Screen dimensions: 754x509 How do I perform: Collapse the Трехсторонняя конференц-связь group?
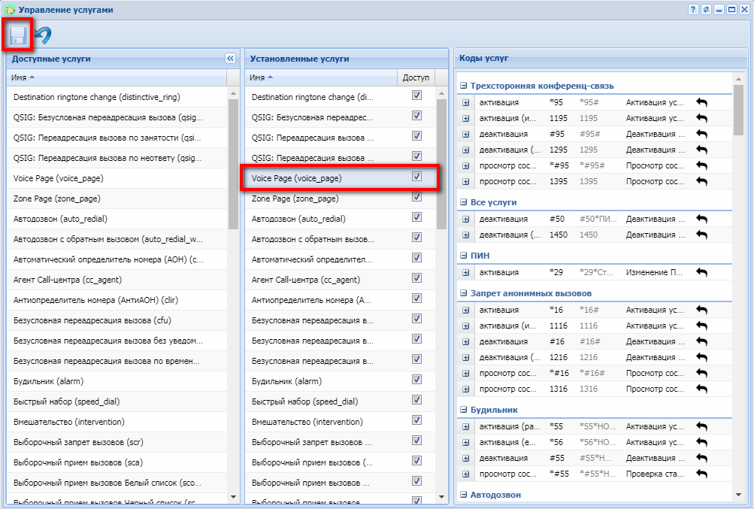[464, 86]
